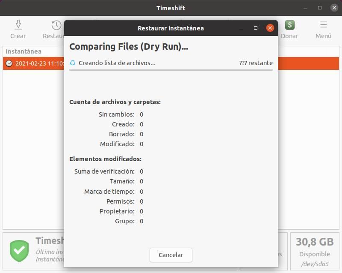Click the 'Propietario:' label
Screen dimensions: 342x273
point(117,211)
